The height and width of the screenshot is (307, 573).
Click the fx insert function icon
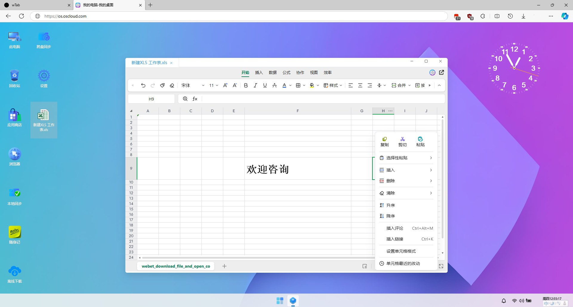[x=195, y=99]
